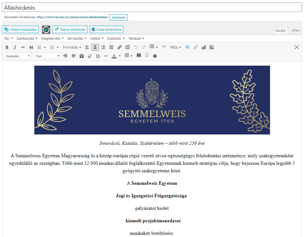The width and height of the screenshot is (304, 237).
Task: Switch to the Vizuális tab
Action: click(x=280, y=31)
